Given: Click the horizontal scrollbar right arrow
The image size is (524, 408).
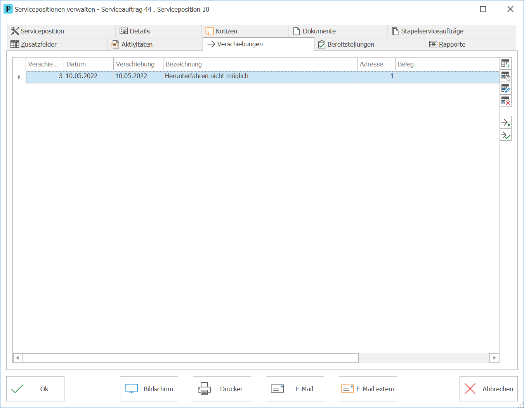Looking at the screenshot, I should click(x=494, y=357).
